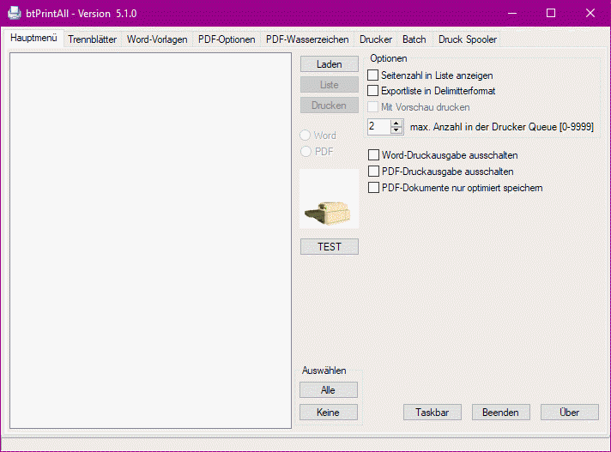This screenshot has height=452, width=611.
Task: Deselect everything using Keine button
Action: 328,412
